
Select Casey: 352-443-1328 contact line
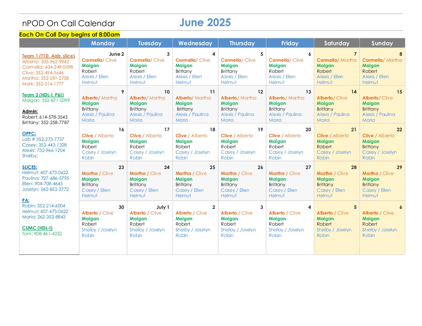tap(44, 145)
